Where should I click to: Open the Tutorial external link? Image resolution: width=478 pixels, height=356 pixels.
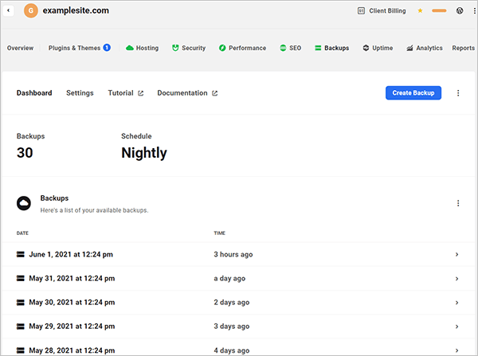pyautogui.click(x=126, y=93)
